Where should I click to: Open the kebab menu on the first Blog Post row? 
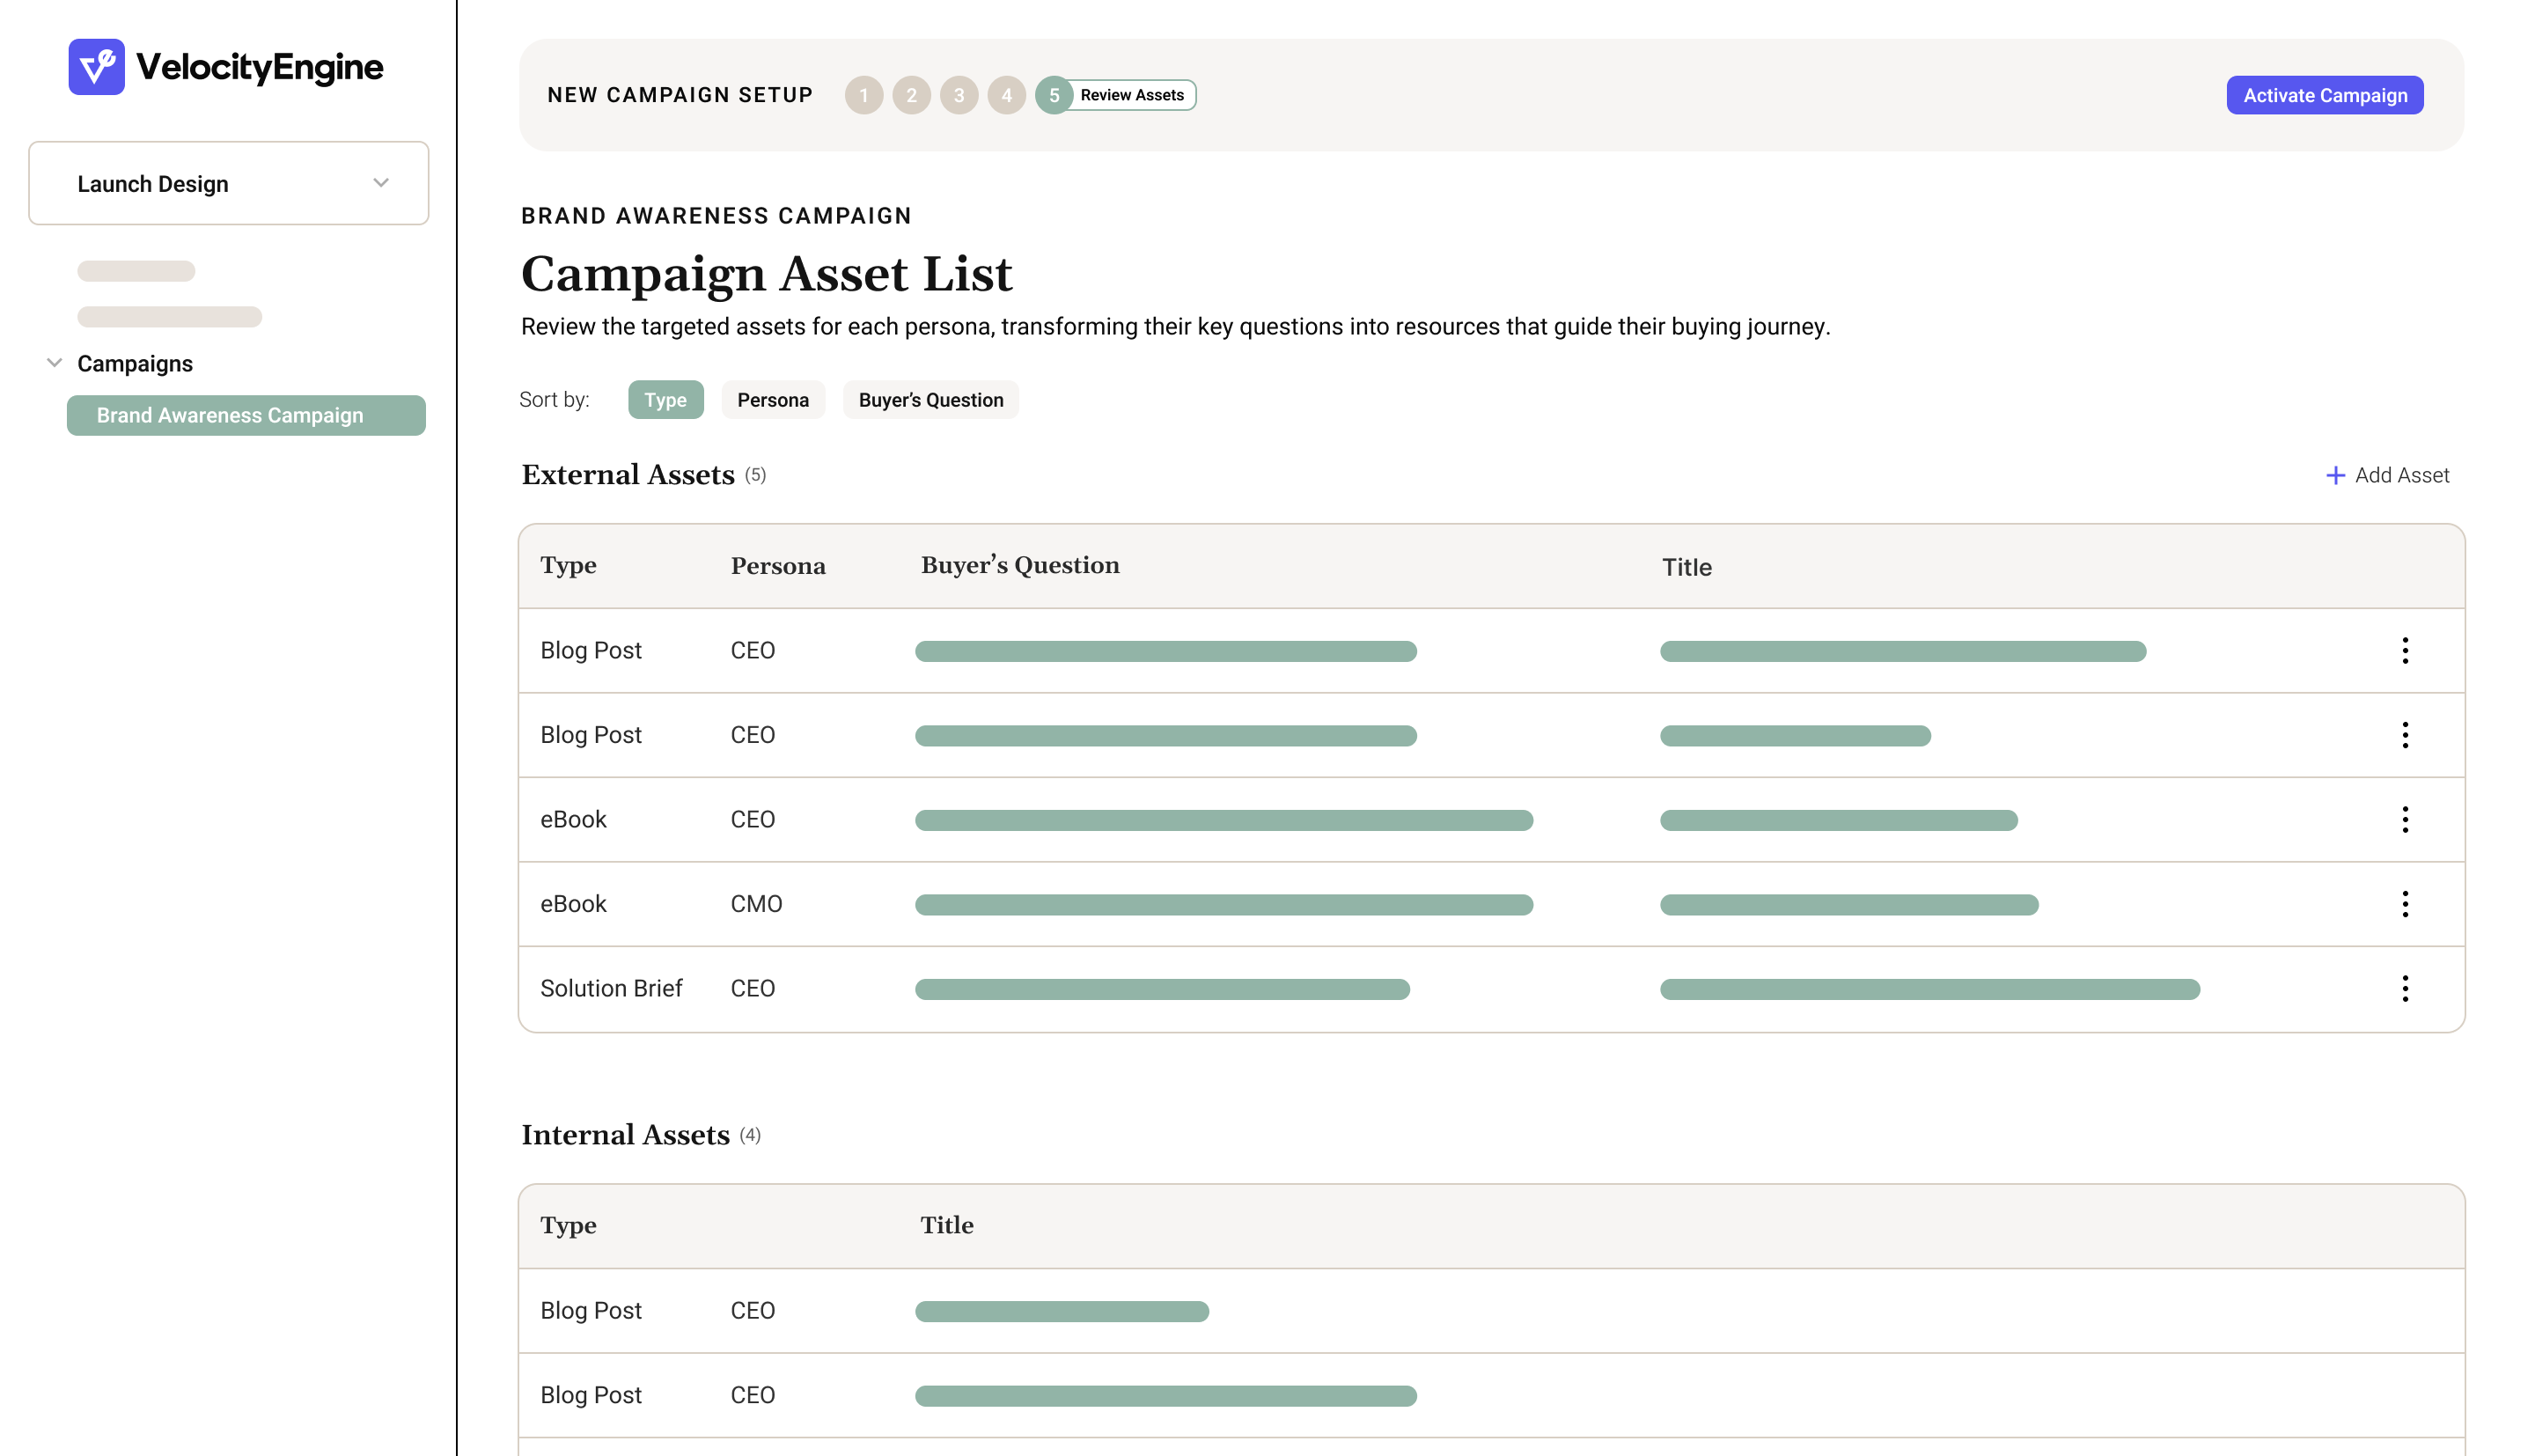click(x=2406, y=650)
